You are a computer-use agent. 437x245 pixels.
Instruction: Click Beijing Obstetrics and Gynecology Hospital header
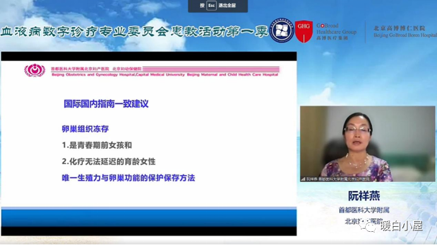pos(165,74)
